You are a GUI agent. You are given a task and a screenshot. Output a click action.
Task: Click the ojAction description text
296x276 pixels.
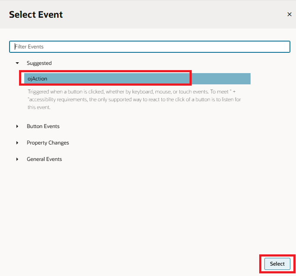[134, 99]
